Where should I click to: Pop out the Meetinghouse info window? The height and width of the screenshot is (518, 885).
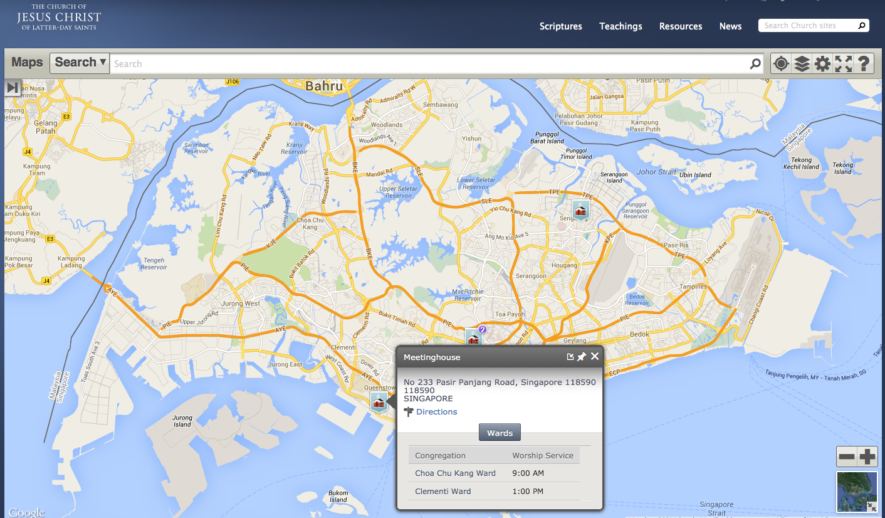click(570, 357)
